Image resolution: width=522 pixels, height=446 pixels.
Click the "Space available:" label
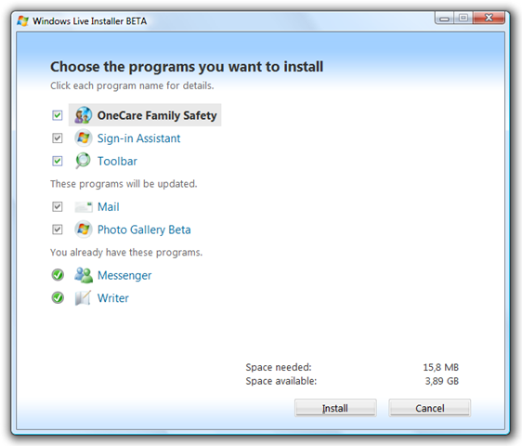click(281, 381)
